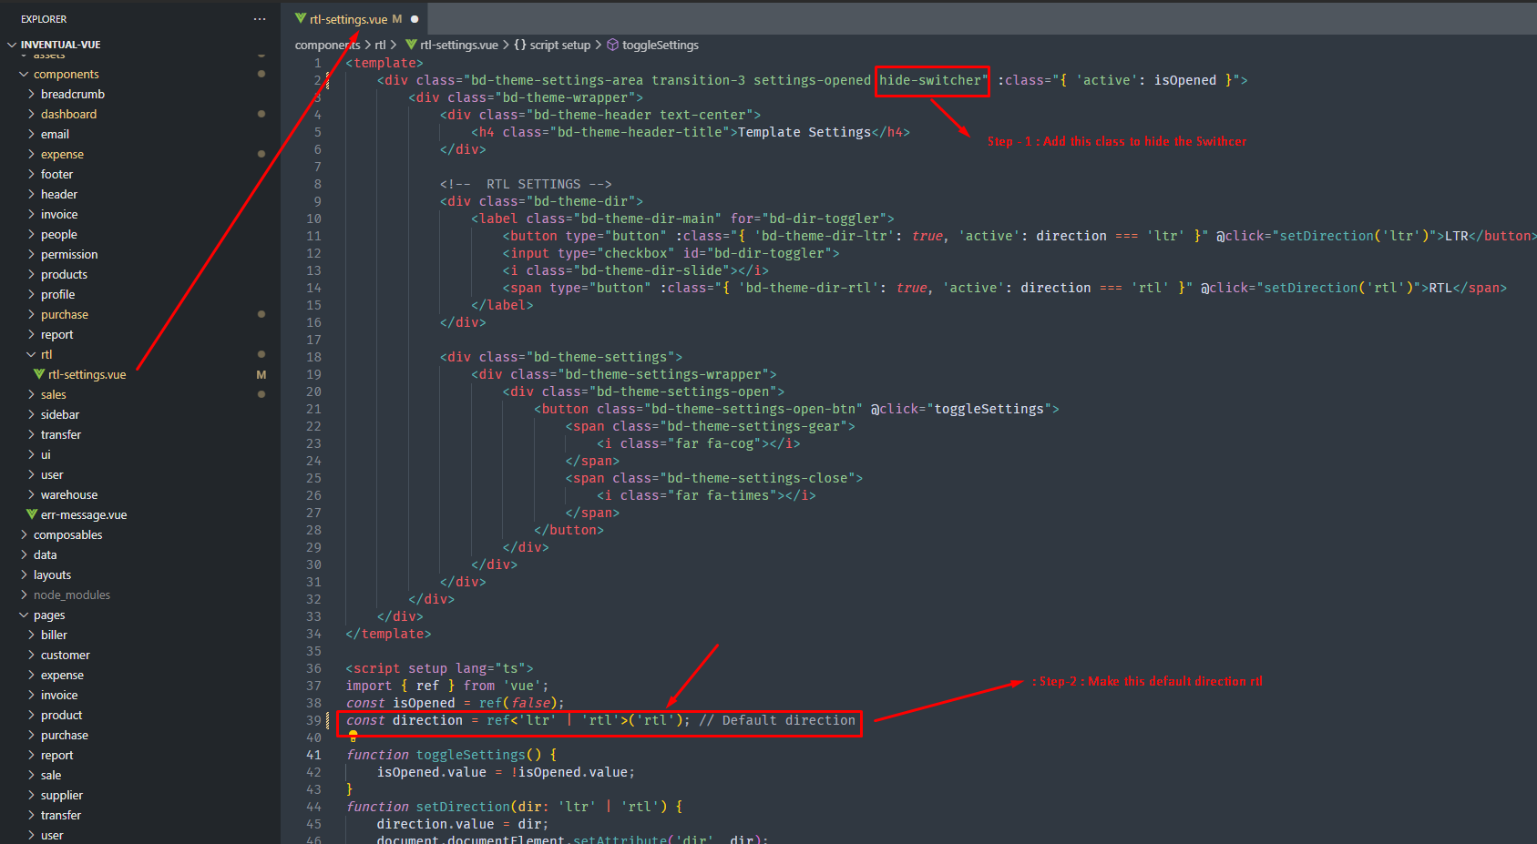Click the rtl breadcrumb segment
1537x844 pixels.
coord(380,45)
